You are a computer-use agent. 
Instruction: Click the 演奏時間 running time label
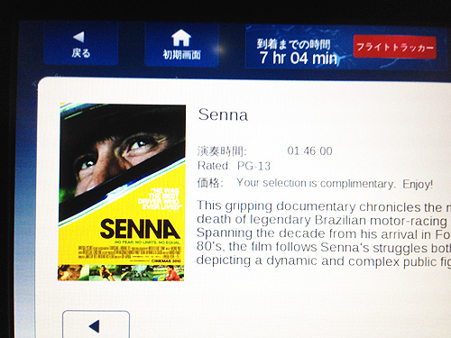click(222, 151)
